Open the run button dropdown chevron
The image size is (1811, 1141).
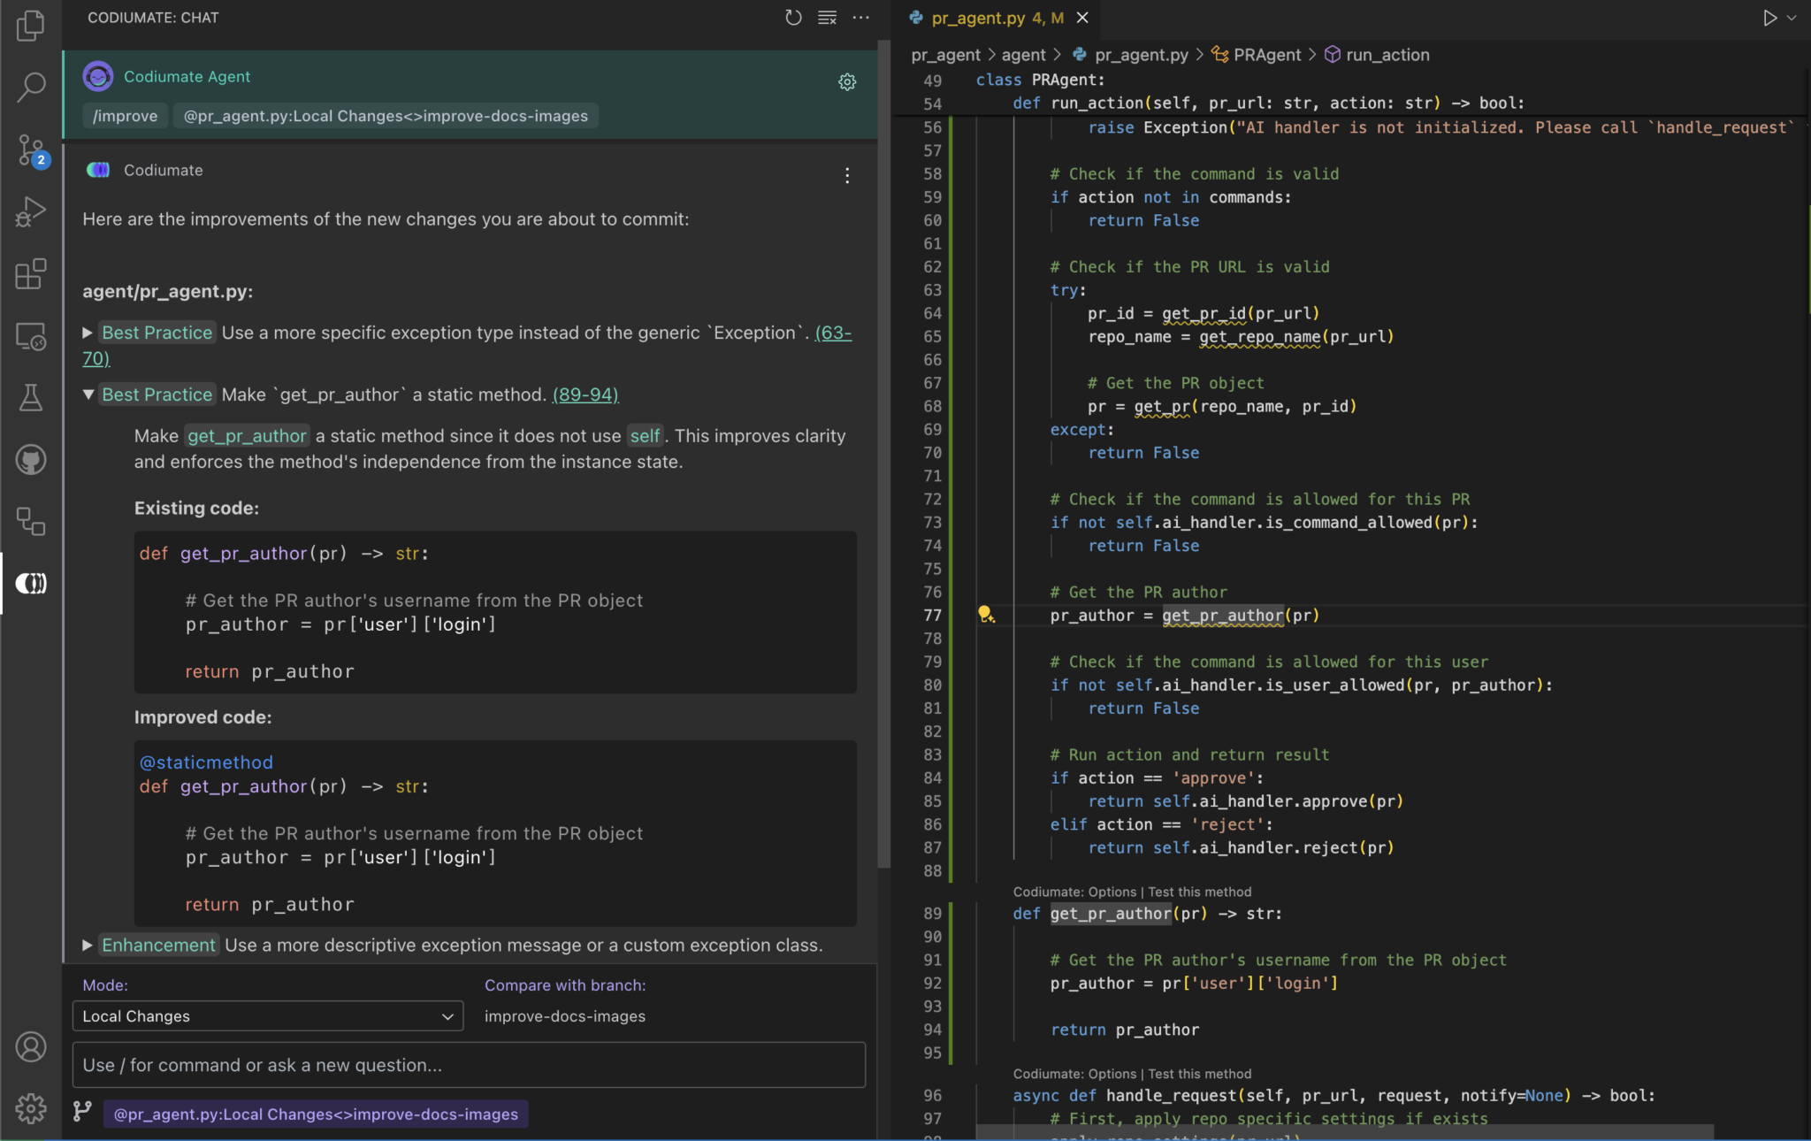click(1791, 17)
